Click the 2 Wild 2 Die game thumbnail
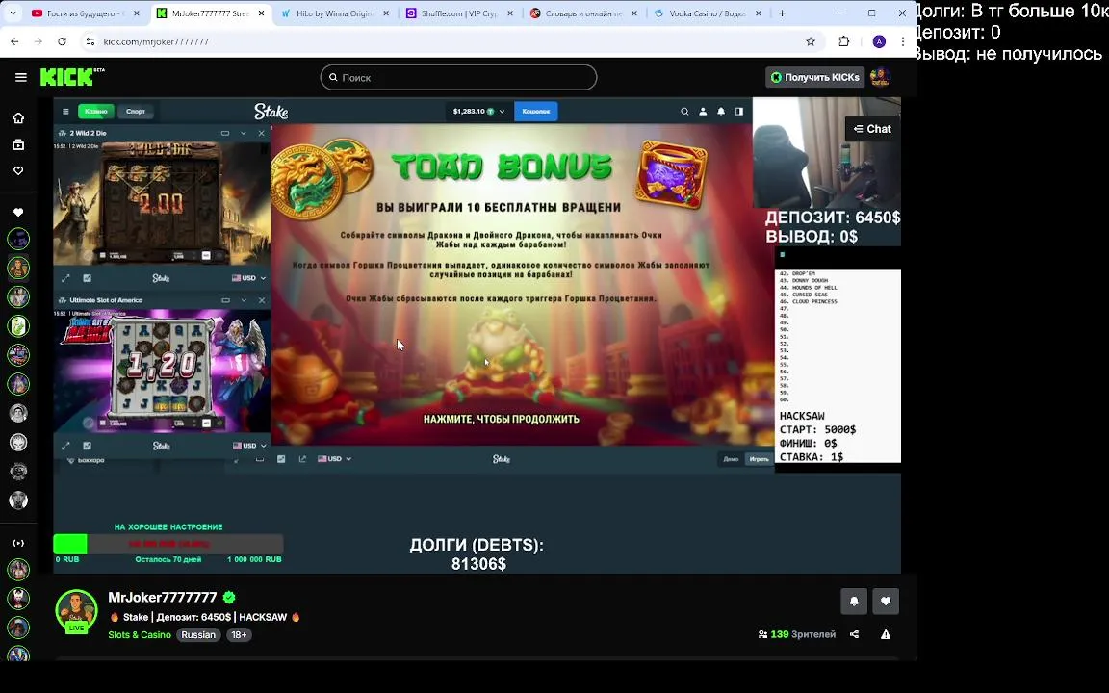 point(162,204)
